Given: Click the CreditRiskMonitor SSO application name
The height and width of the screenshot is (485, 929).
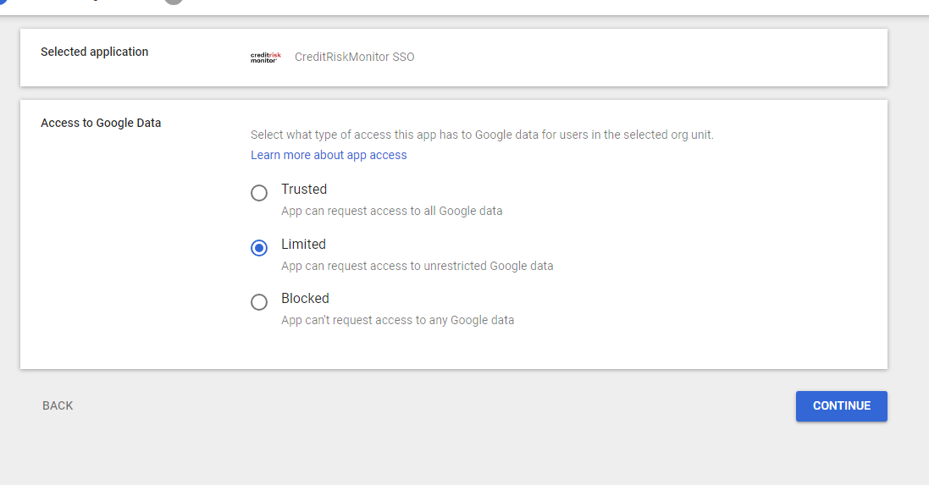Looking at the screenshot, I should (354, 57).
